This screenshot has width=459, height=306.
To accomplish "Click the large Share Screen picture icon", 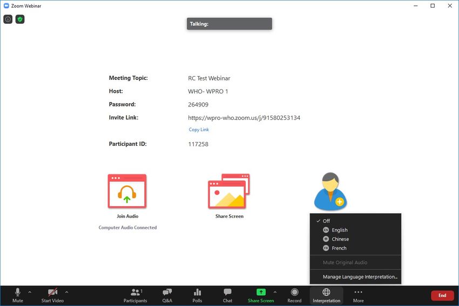I will pos(229,191).
